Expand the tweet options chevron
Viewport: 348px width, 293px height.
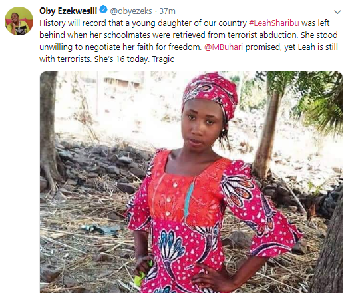tap(337, 12)
